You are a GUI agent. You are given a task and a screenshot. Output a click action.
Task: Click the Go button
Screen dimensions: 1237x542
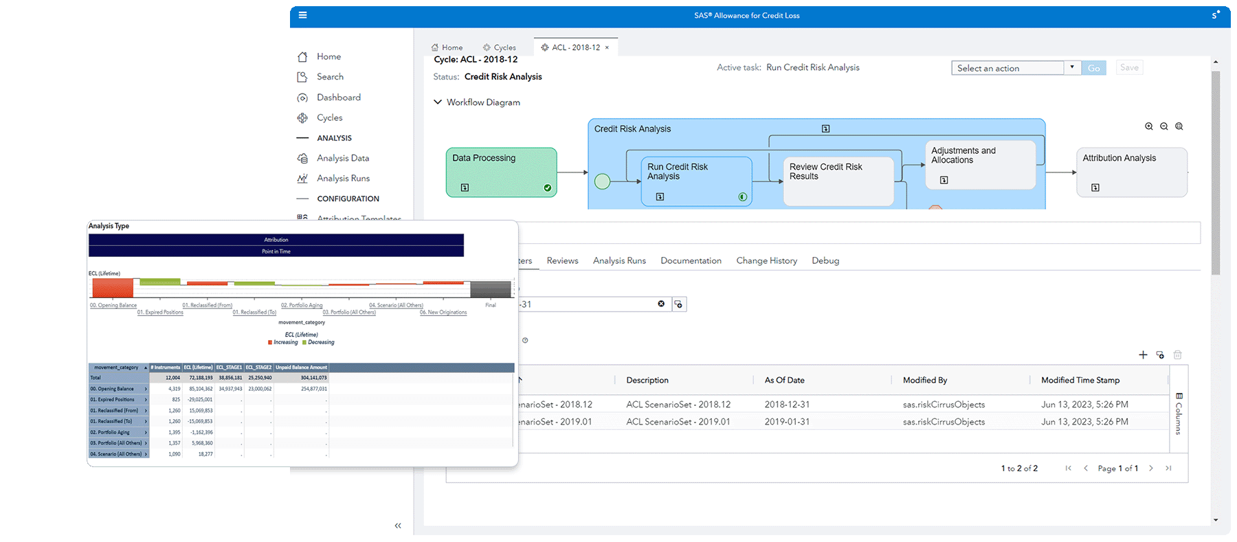pyautogui.click(x=1093, y=68)
